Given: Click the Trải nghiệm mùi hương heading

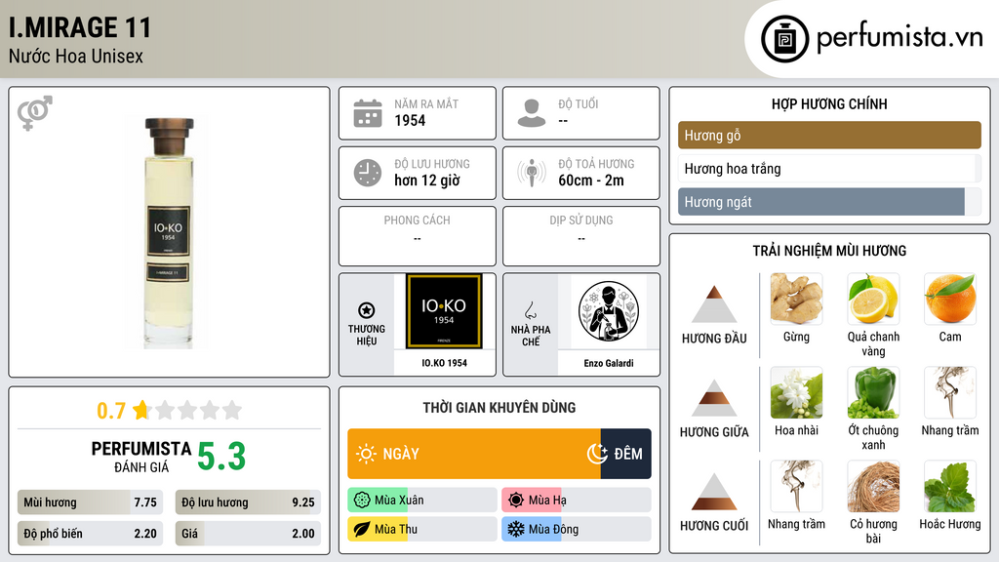Looking at the screenshot, I should tap(829, 251).
